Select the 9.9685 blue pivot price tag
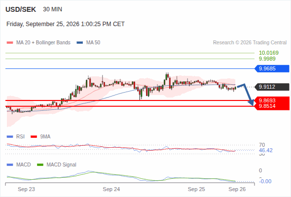Screen dimensions: 291x197 (272, 68)
